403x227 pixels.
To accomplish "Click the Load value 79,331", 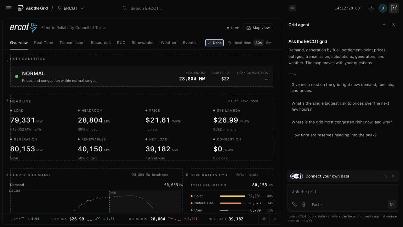I will point(22,120).
